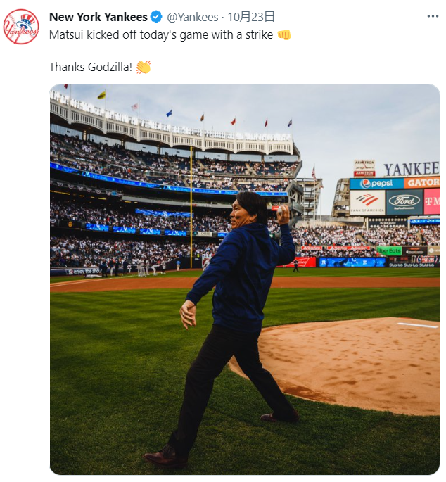Click Matsui's face in the attached photo
Viewport: 446px width, 482px height.
240,212
